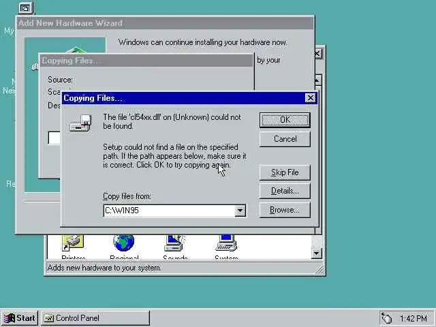This screenshot has height=327, width=436.
Task: Cancel the file copy dialog
Action: (x=285, y=139)
